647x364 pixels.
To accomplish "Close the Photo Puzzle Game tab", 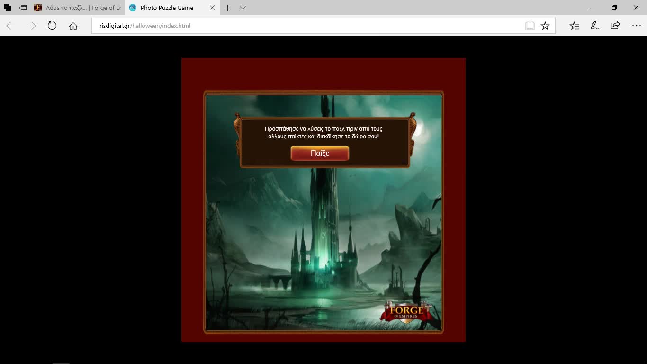I will 212,8.
